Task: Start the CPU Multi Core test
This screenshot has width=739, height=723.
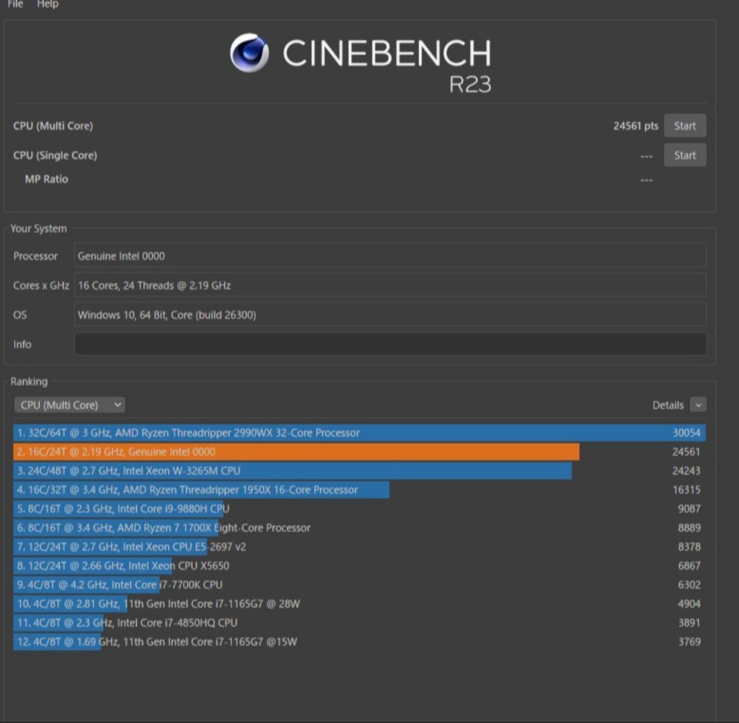Action: [685, 126]
